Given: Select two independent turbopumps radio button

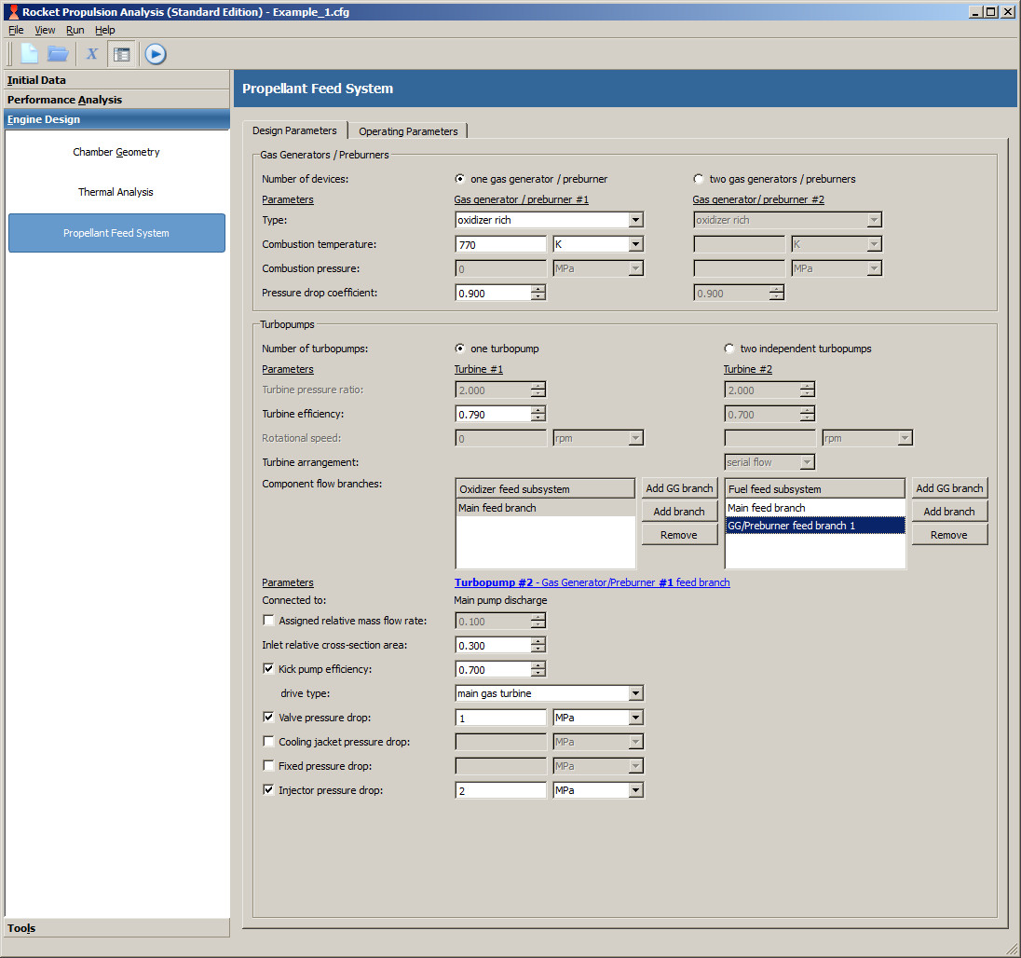Looking at the screenshot, I should pyautogui.click(x=729, y=349).
